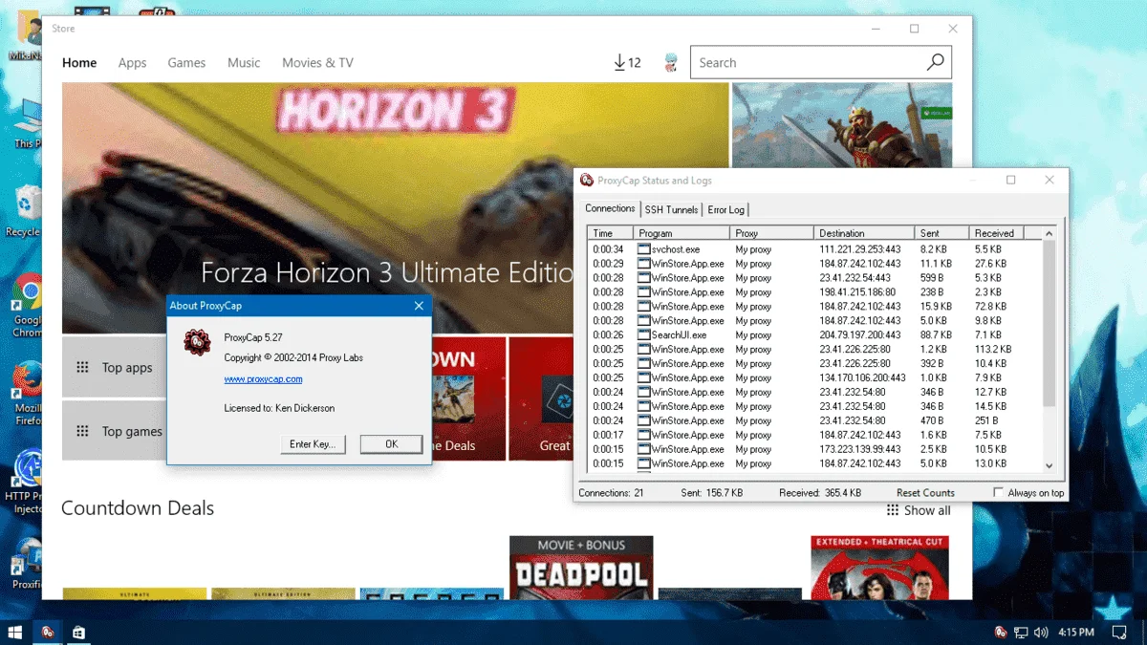
Task: Open the Top games tile
Action: click(x=115, y=431)
